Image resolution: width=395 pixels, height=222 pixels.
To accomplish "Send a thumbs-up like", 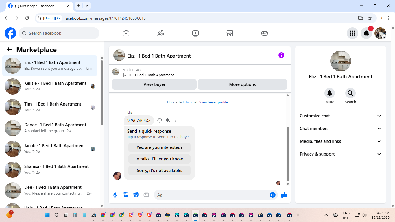I will pos(284,195).
